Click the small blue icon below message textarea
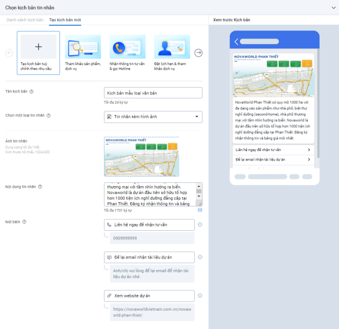This screenshot has height=329, width=339. [200, 210]
